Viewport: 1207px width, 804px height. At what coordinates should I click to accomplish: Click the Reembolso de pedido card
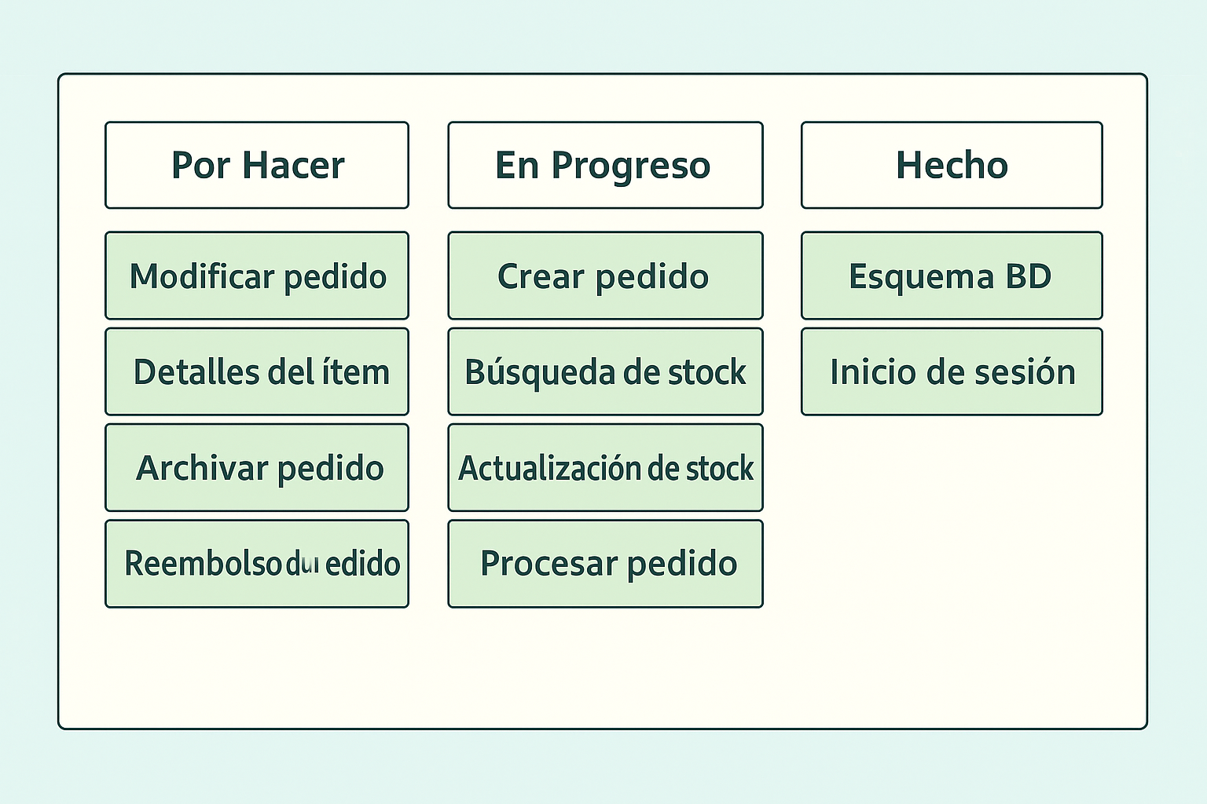click(x=257, y=564)
